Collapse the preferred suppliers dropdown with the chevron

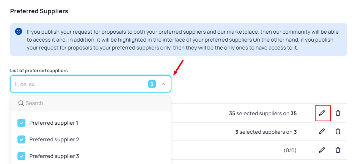click(163, 84)
